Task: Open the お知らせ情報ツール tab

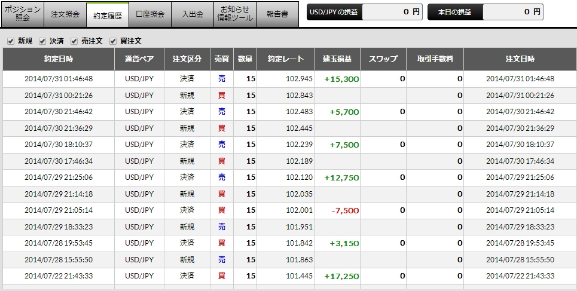Action: pos(235,14)
